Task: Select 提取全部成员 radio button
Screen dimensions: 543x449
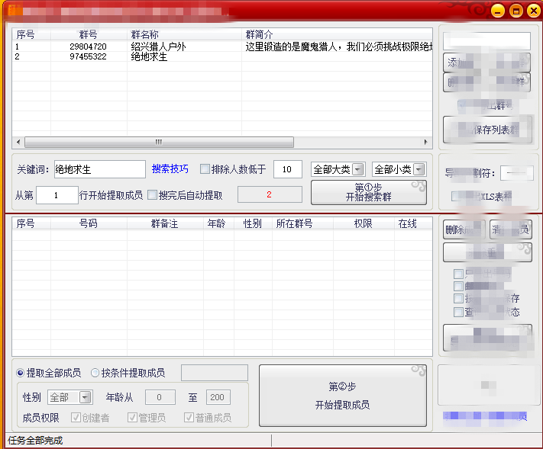Action: [x=20, y=373]
